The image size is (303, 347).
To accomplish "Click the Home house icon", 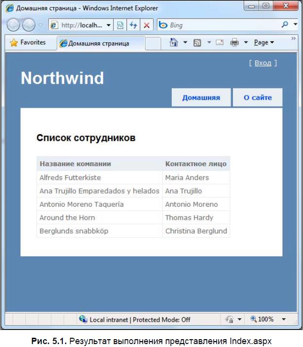I will coord(174,42).
